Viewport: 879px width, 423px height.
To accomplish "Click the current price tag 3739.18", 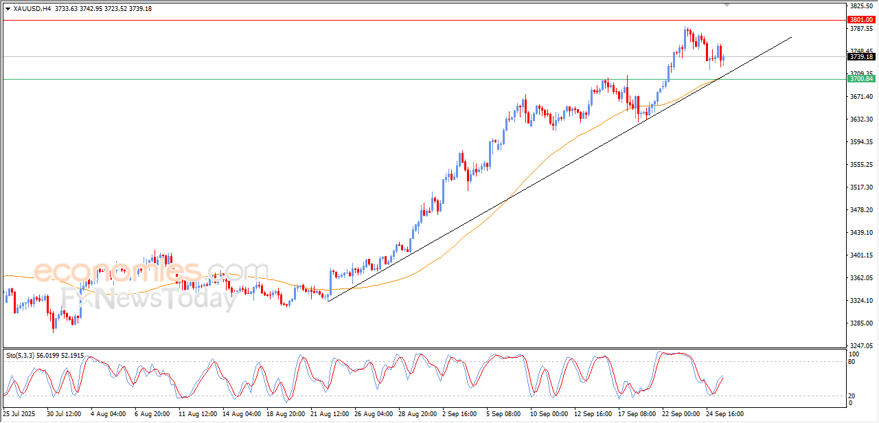I will pyautogui.click(x=860, y=57).
